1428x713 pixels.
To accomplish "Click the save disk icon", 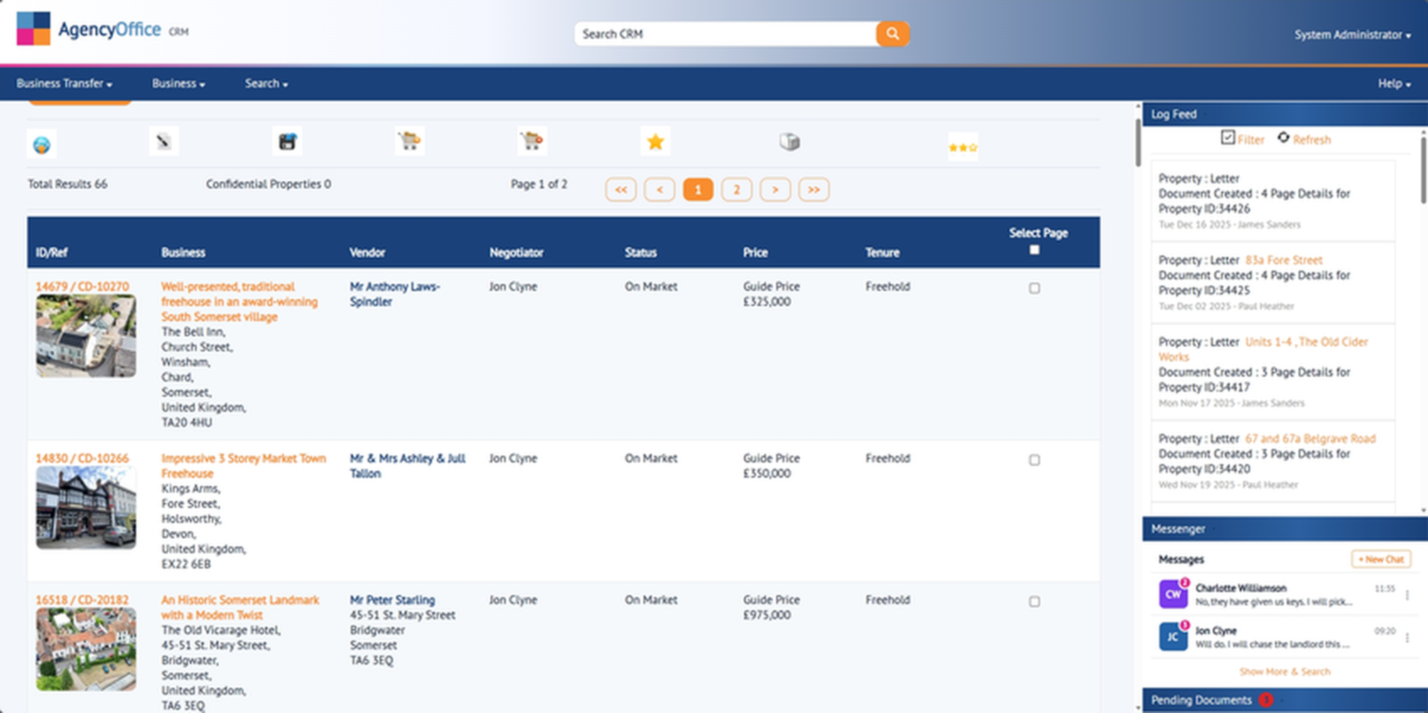I will (x=287, y=142).
